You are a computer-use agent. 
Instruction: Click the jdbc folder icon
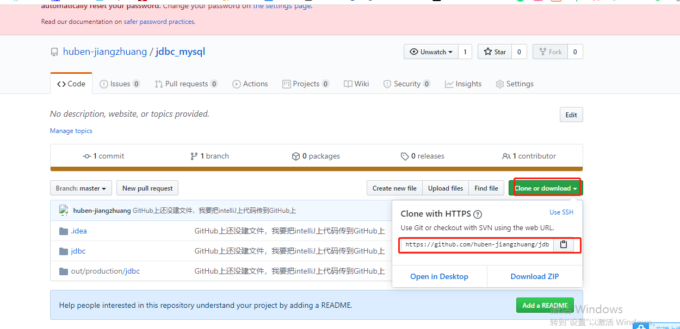point(64,251)
